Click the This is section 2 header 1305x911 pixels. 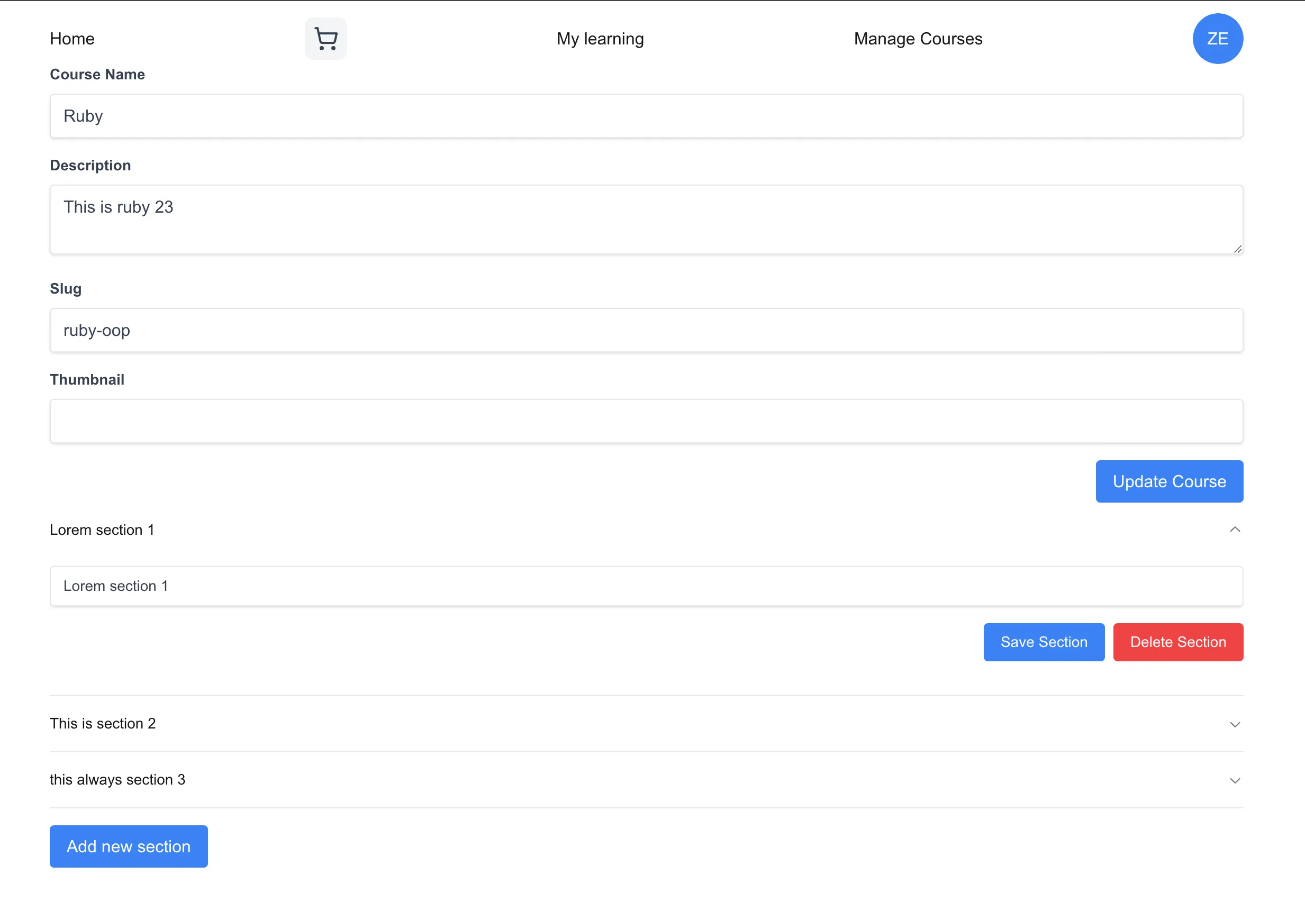(x=103, y=724)
